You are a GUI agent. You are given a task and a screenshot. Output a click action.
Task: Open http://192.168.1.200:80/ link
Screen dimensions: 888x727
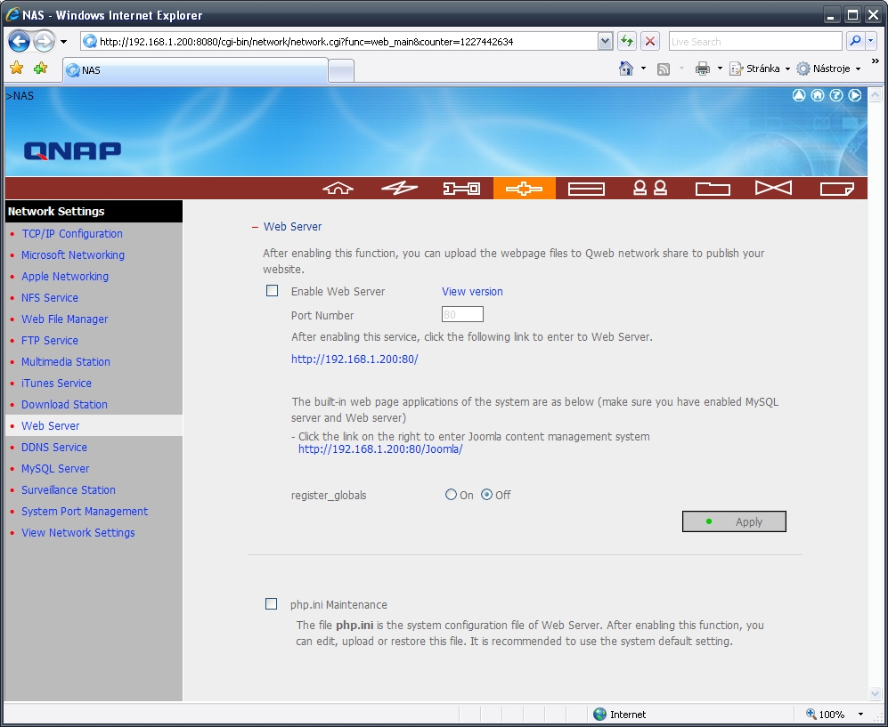tap(354, 359)
